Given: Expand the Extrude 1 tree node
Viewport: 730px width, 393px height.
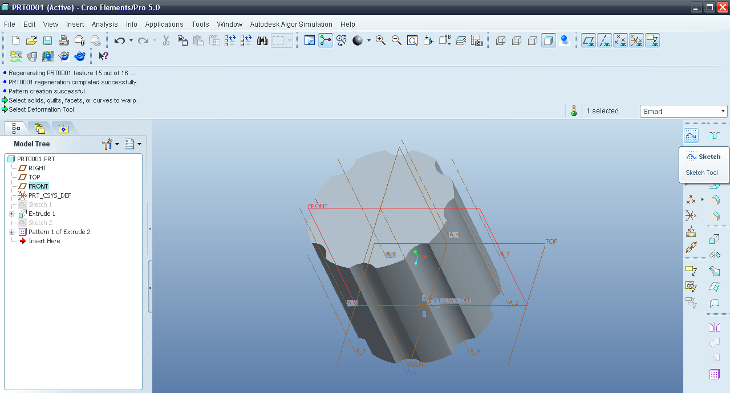Looking at the screenshot, I should click(11, 214).
